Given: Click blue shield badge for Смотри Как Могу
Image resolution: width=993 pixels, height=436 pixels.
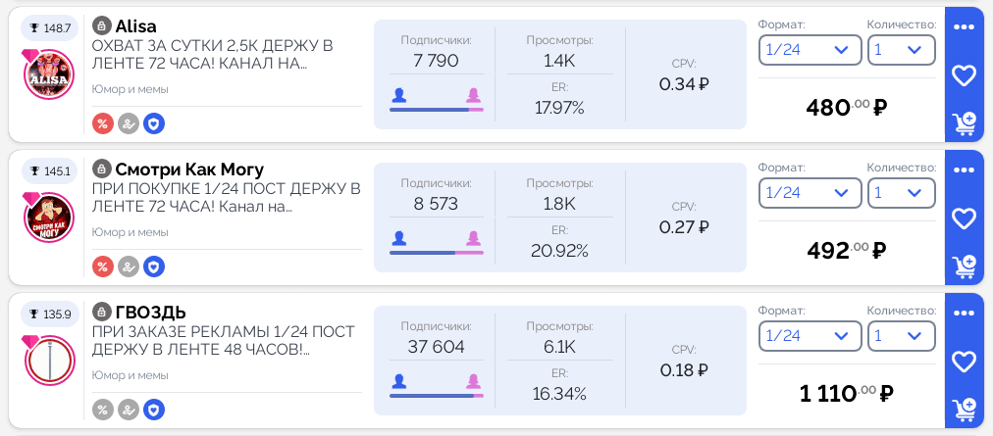Looking at the screenshot, I should click(154, 266).
